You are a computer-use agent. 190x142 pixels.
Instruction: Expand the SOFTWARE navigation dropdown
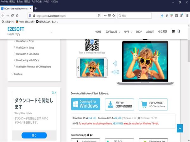pyautogui.click(x=113, y=32)
